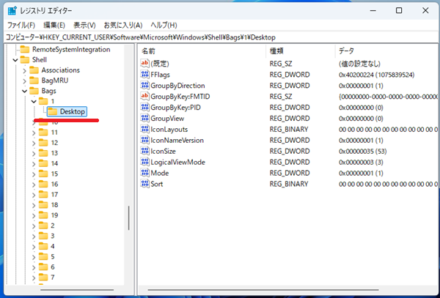
Task: Expand key 2 in the tree
Action: point(34,226)
